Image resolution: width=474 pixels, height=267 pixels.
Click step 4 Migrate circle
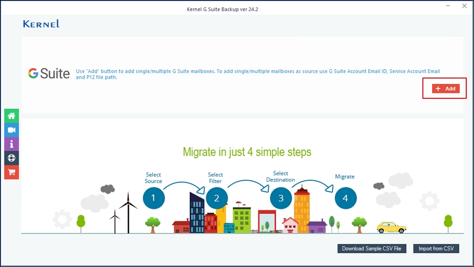(345, 198)
